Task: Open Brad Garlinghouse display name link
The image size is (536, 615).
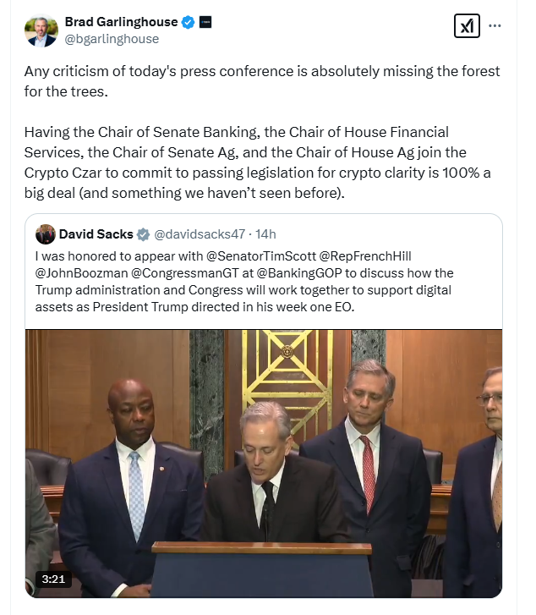Action: (121, 22)
